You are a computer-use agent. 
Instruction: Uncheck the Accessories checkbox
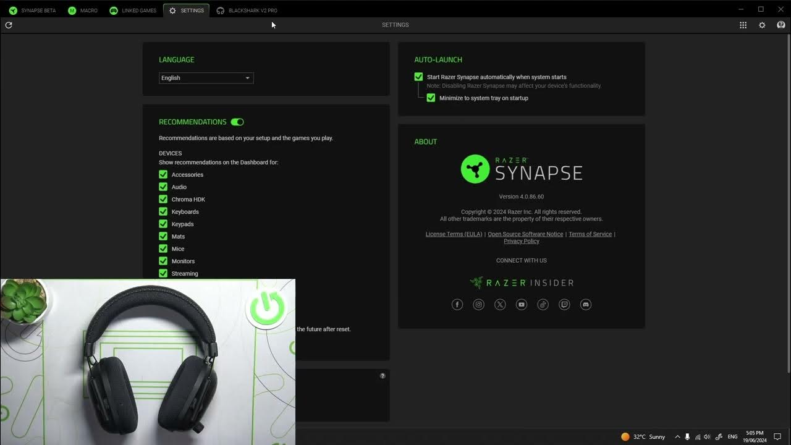pyautogui.click(x=163, y=174)
